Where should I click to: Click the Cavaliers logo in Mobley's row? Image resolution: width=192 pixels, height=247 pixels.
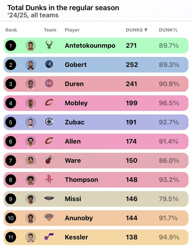[x=49, y=103]
